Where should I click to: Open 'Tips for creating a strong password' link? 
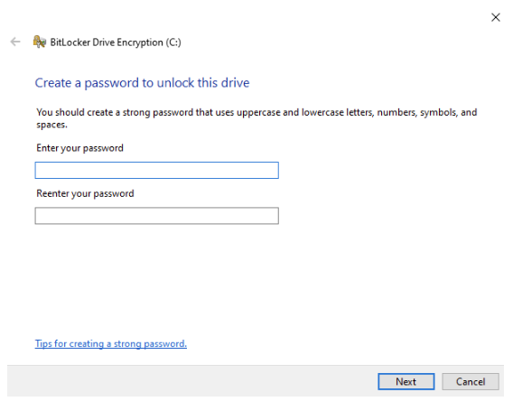[111, 343]
